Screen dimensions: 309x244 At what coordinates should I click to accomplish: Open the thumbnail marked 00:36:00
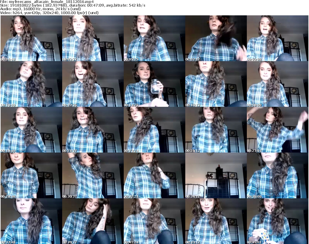pyautogui.click(x=278, y=175)
